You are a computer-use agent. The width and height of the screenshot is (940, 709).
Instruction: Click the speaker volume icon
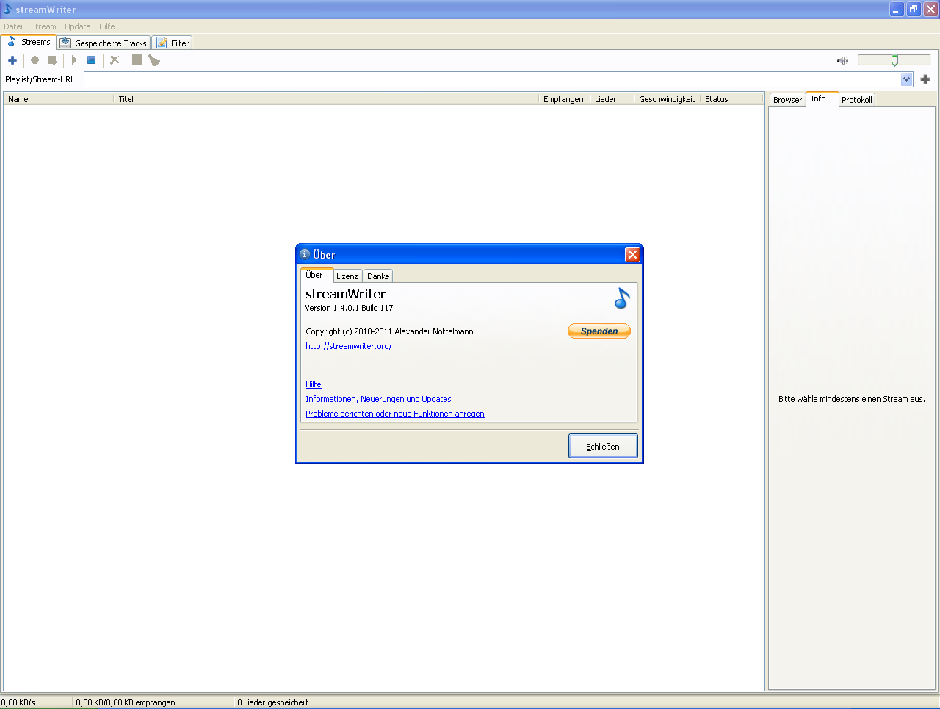pyautogui.click(x=842, y=61)
